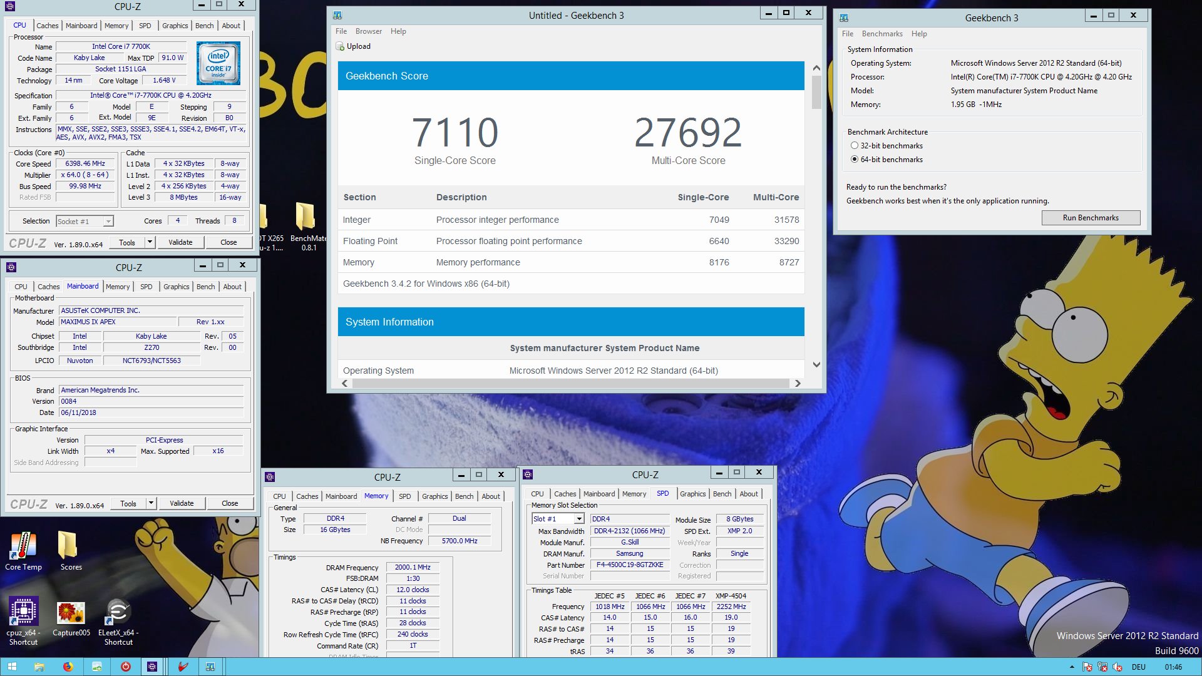Click the CPU-Z SPD window title icon

coord(528,474)
